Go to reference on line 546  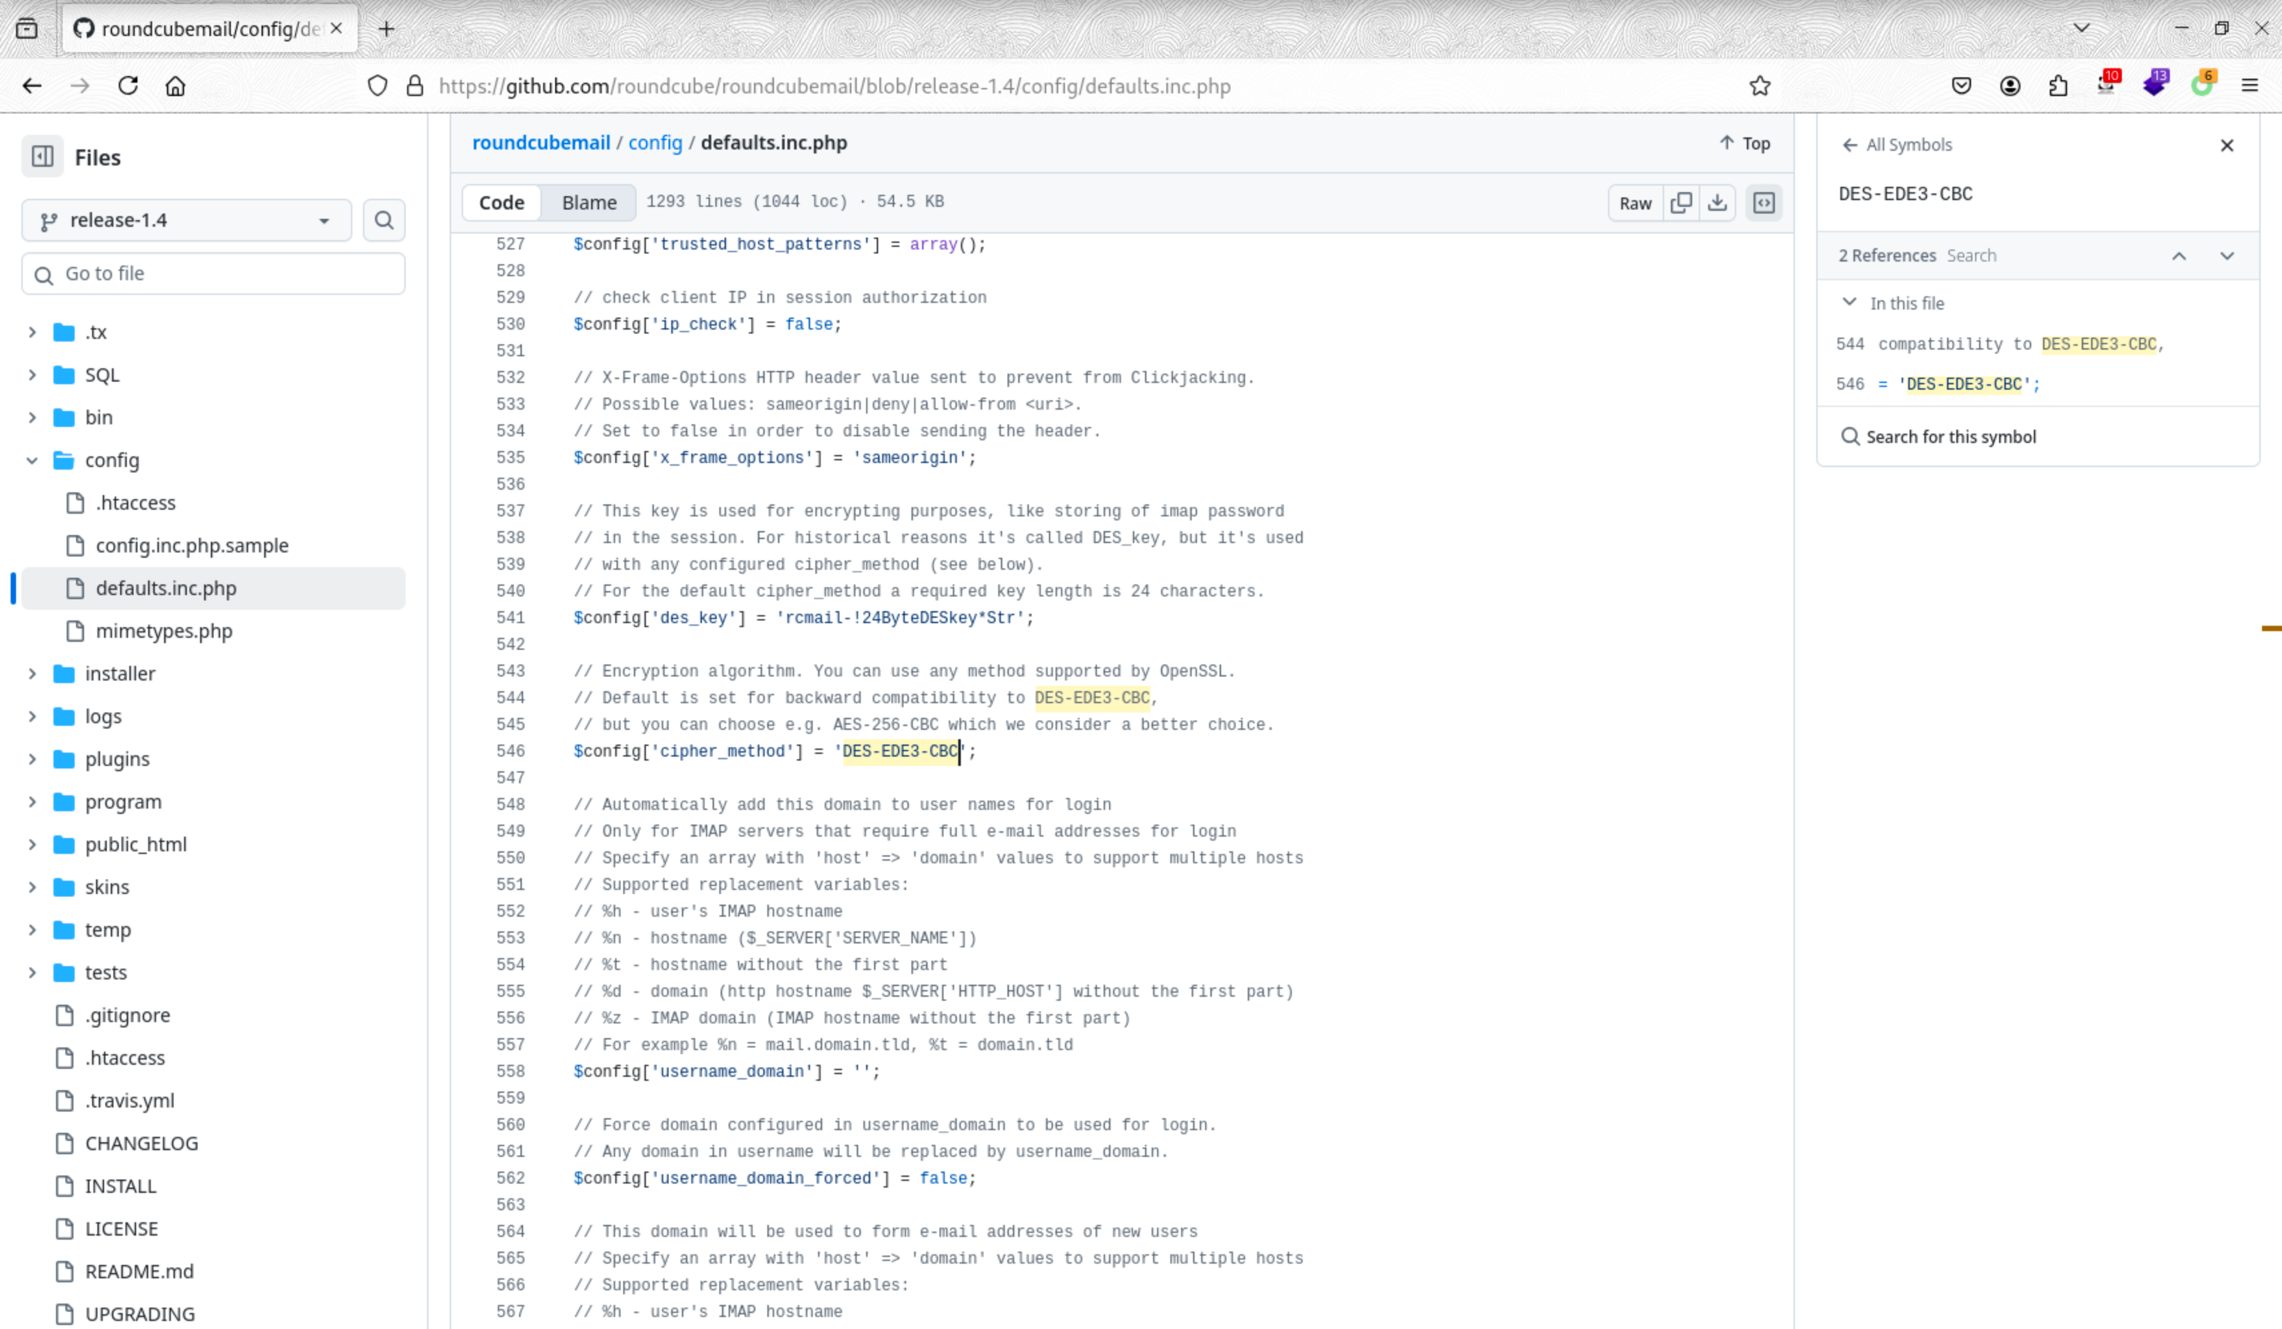click(1938, 384)
